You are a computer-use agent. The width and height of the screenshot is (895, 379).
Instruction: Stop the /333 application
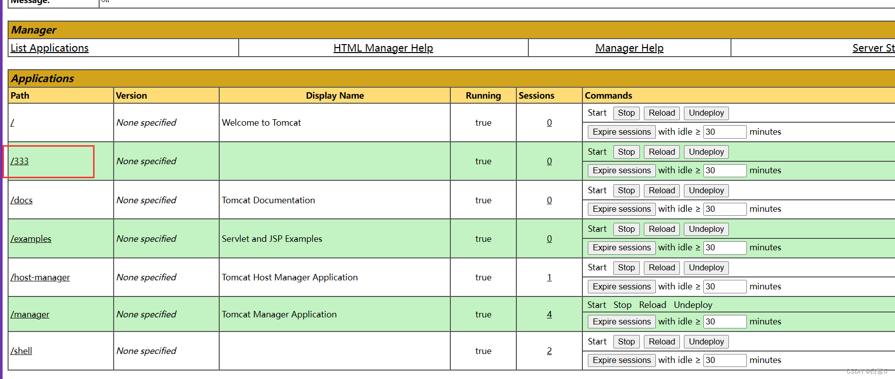pos(626,152)
